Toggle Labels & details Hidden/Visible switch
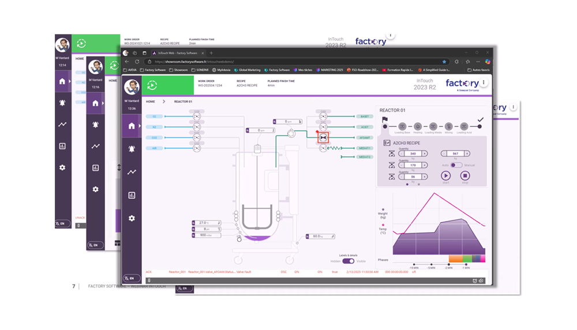The width and height of the screenshot is (577, 330). [x=348, y=261]
